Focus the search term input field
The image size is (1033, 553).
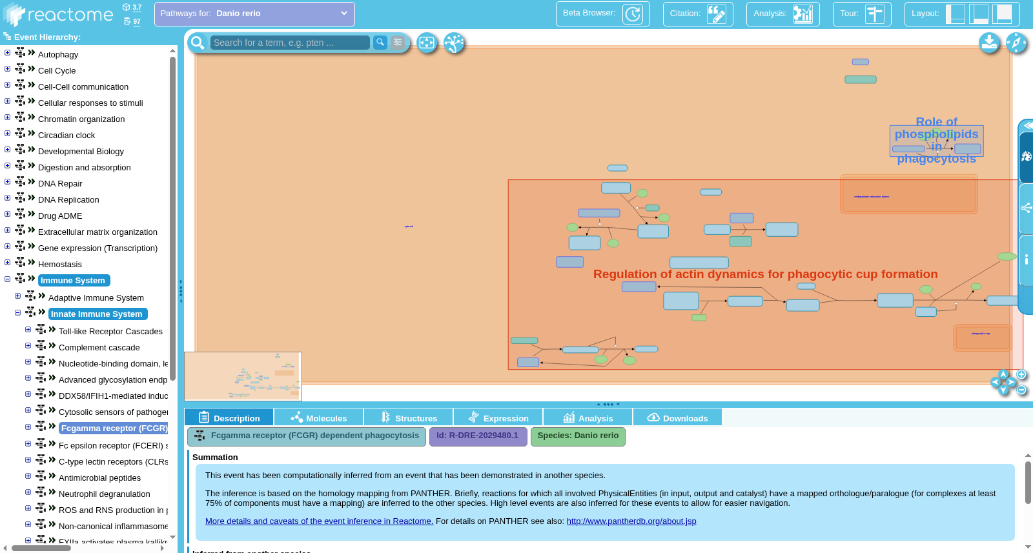tap(290, 43)
